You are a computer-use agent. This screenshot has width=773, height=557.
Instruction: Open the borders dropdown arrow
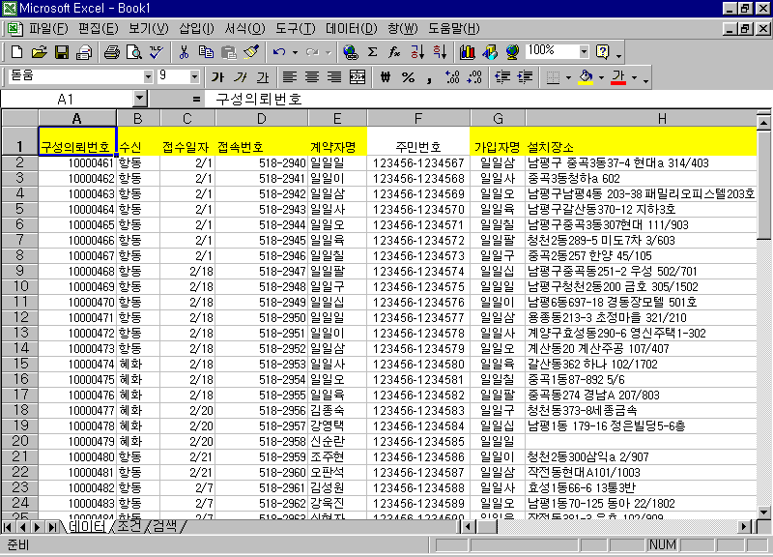(568, 77)
